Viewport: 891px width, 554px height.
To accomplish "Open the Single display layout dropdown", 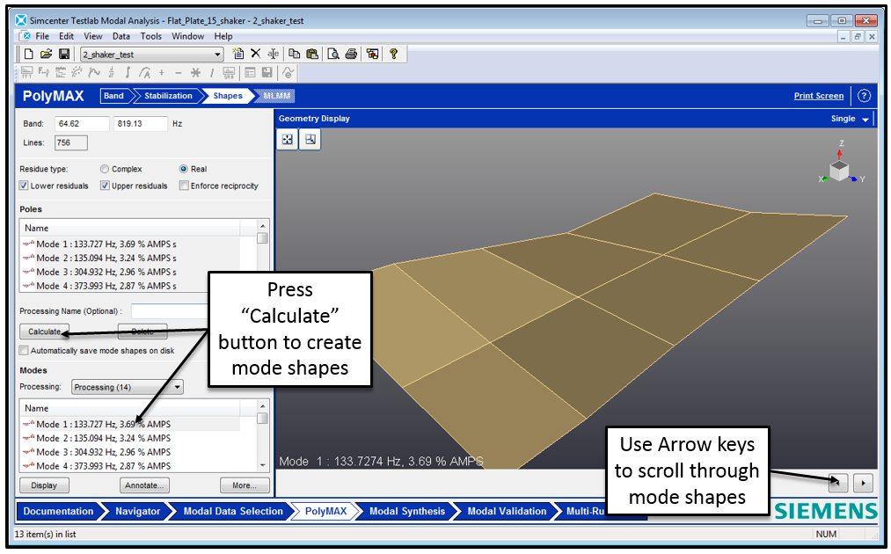I will click(865, 119).
